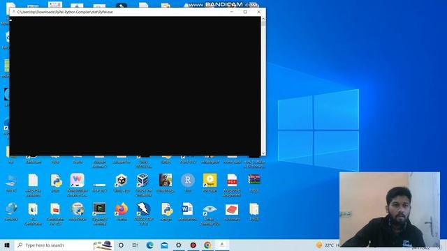447x251 pixels.
Task: Click the console scrollbar up arrow
Action: coord(263,19)
